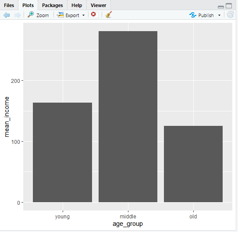Viewport: 238px width, 232px height.
Task: Switch to the Help tab
Action: pos(77,5)
